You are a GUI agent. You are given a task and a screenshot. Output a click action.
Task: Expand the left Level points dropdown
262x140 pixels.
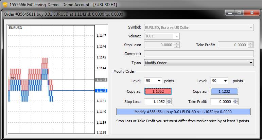(x=153, y=81)
